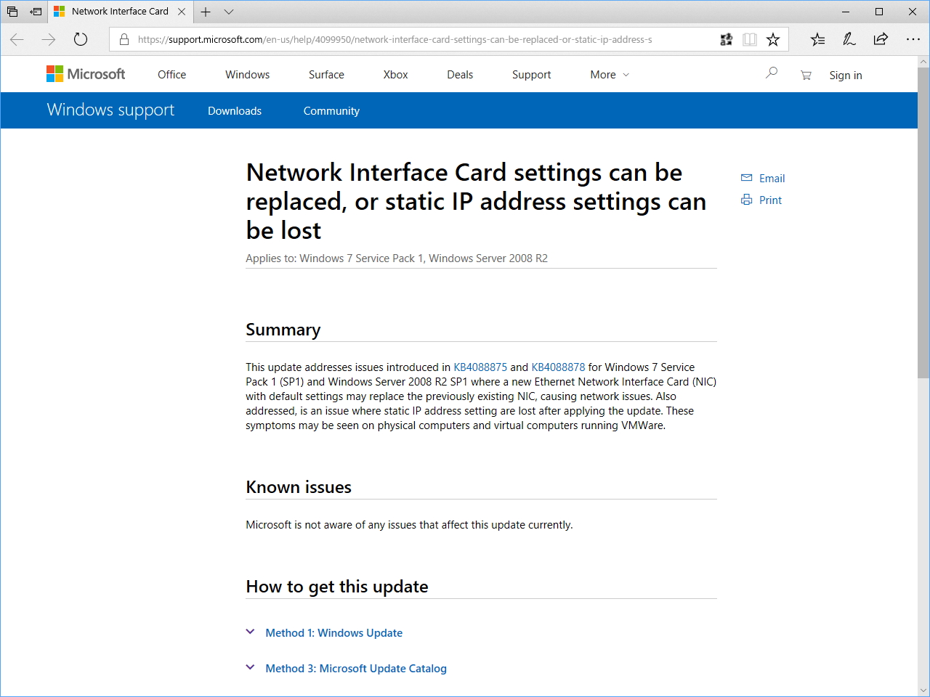Open the Microsoft site search magnifier

(772, 73)
